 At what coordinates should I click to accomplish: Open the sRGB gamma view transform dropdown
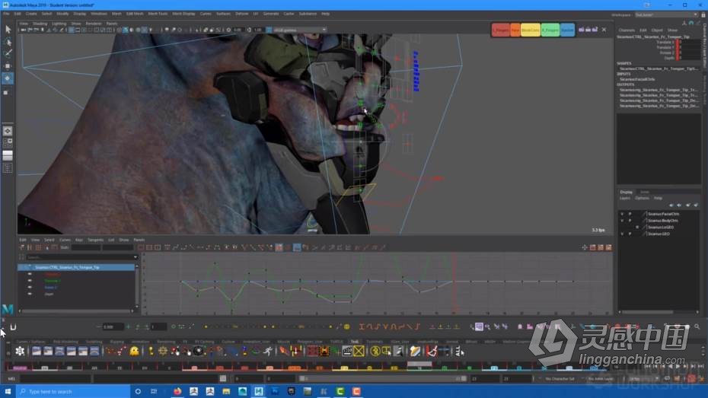(x=300, y=30)
